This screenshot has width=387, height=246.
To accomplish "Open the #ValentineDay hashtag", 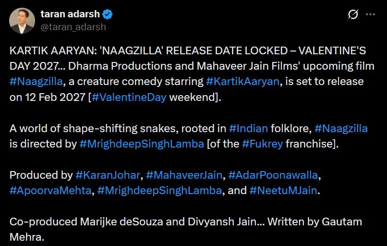I will coord(128,97).
